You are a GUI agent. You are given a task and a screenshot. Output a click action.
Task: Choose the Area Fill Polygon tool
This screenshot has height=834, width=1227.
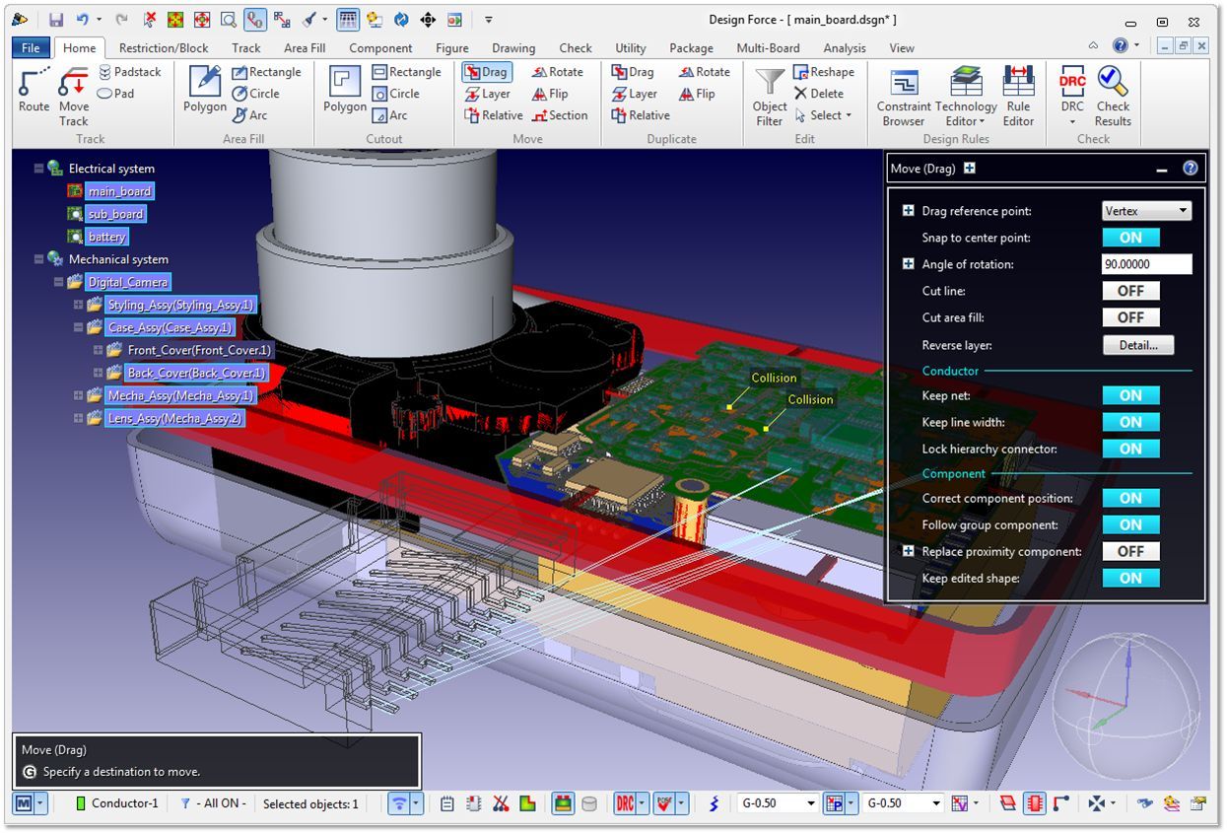204,91
